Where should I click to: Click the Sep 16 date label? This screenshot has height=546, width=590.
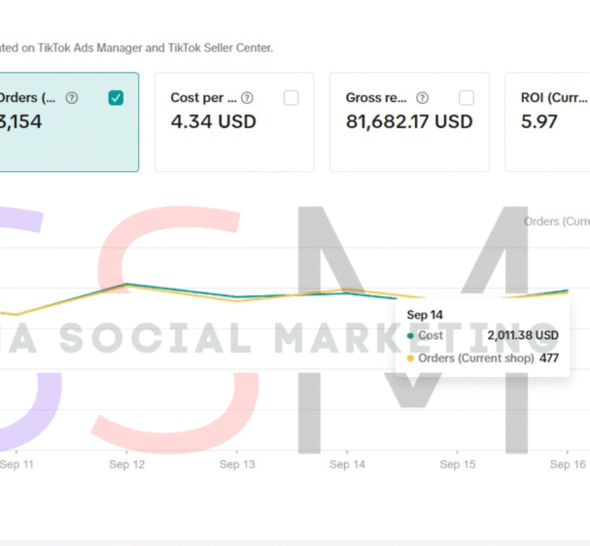[567, 465]
